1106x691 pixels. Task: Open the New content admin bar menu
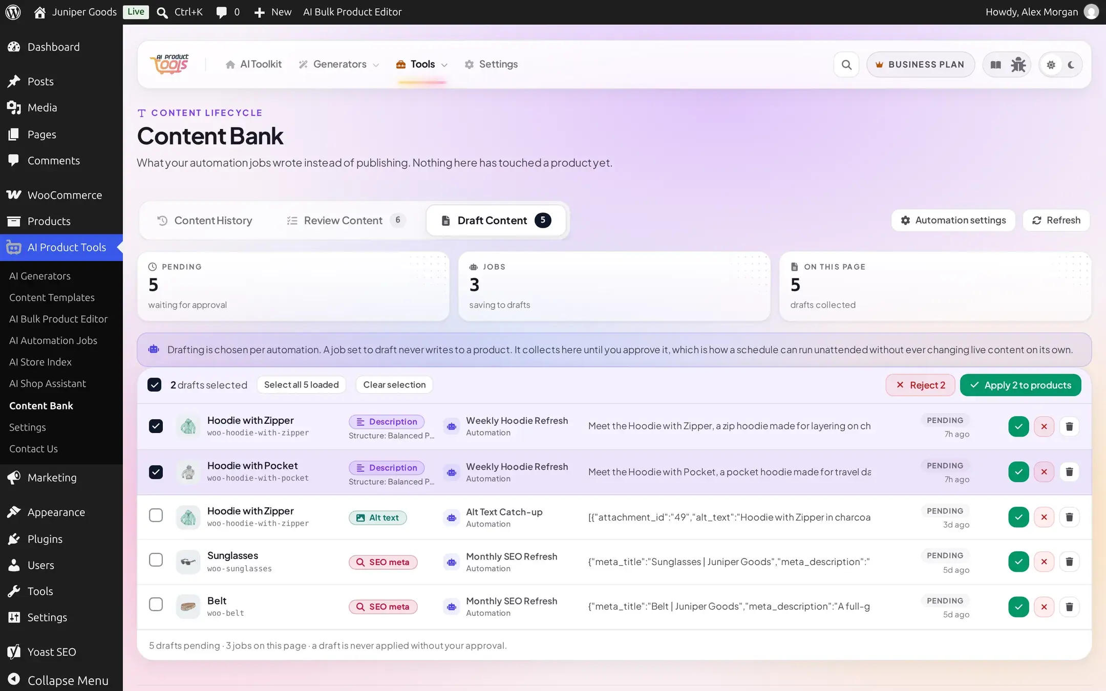(273, 12)
